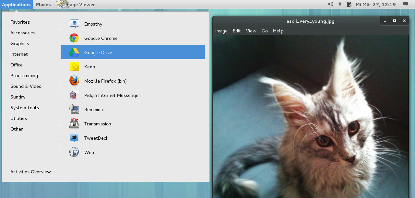This screenshot has width=415, height=198.
Task: Minimize the Image Viewer window
Action: [385, 21]
